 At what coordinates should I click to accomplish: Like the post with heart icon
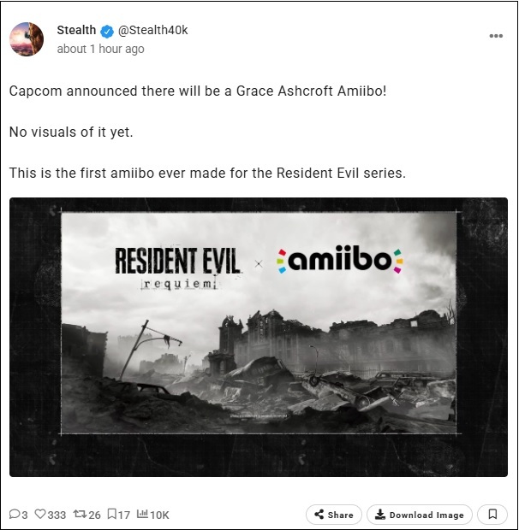tap(40, 514)
